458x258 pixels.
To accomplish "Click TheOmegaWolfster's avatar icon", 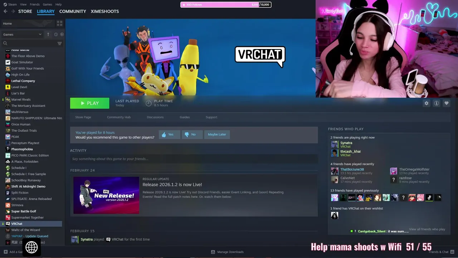I will click(394, 171).
